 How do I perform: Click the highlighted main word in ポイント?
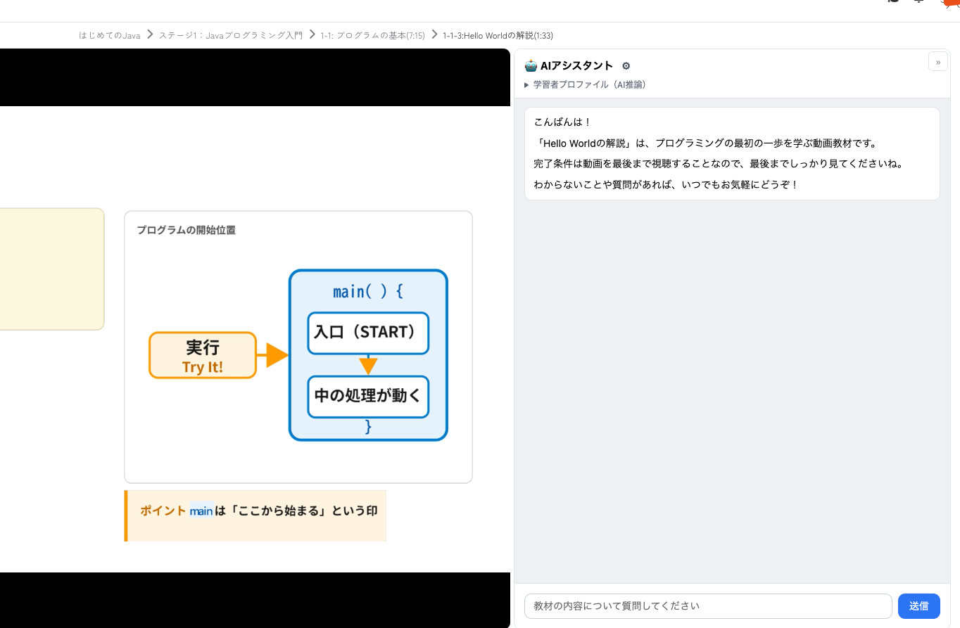[201, 511]
